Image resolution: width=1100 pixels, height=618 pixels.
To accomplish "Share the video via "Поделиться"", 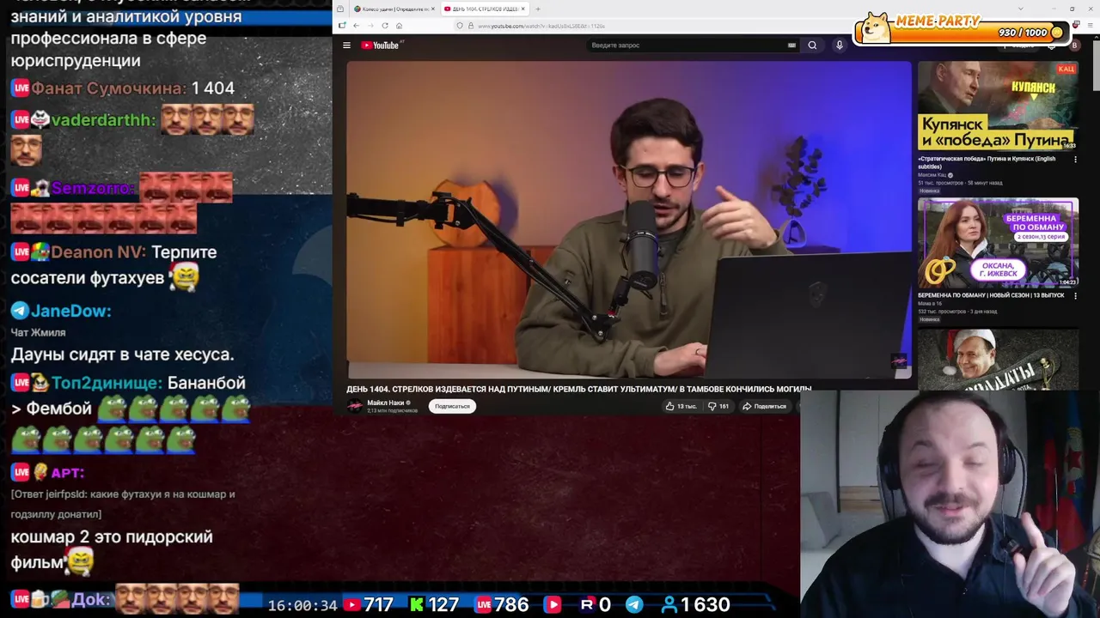I will pyautogui.click(x=765, y=406).
